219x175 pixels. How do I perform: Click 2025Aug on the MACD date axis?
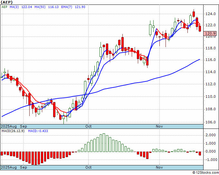pos(9,167)
